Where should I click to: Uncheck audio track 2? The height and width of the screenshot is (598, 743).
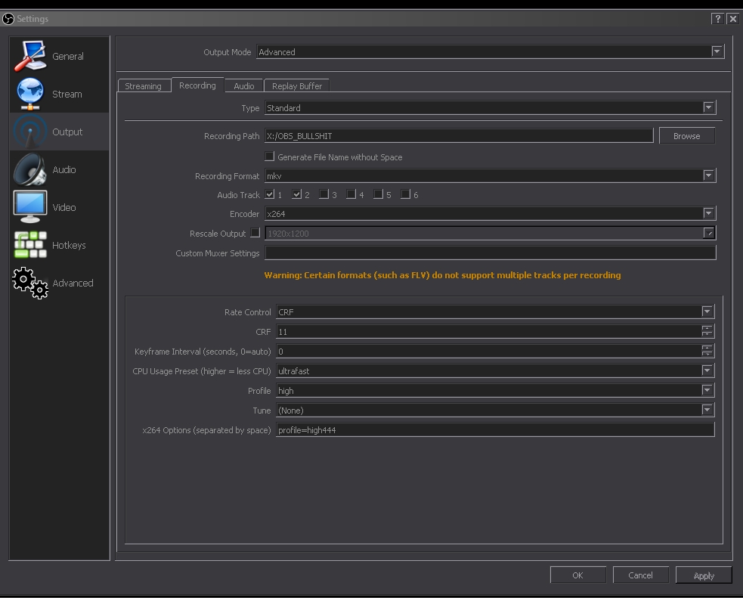click(296, 194)
